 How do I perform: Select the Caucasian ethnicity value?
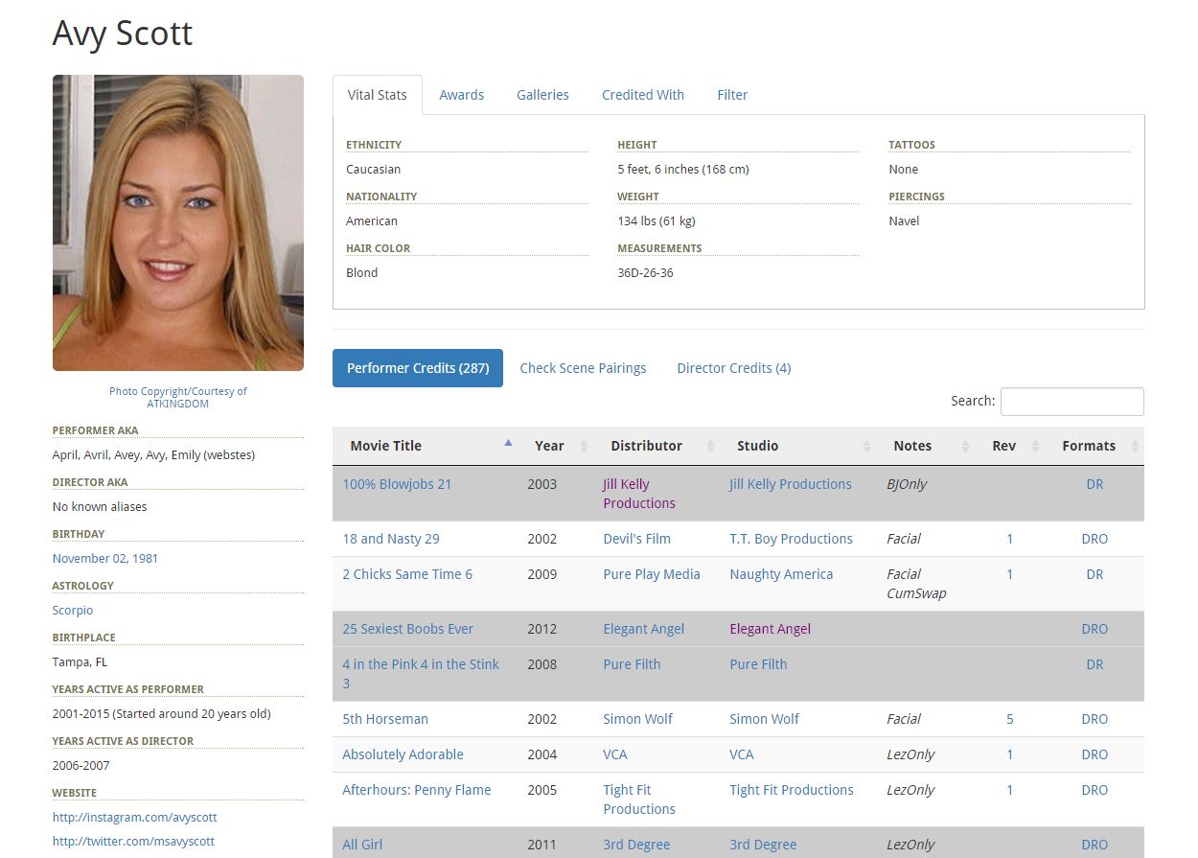(x=374, y=169)
